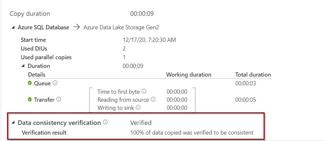This screenshot has height=141, width=325.
Task: Click info icon beside Reading from source
Action: click(x=153, y=99)
